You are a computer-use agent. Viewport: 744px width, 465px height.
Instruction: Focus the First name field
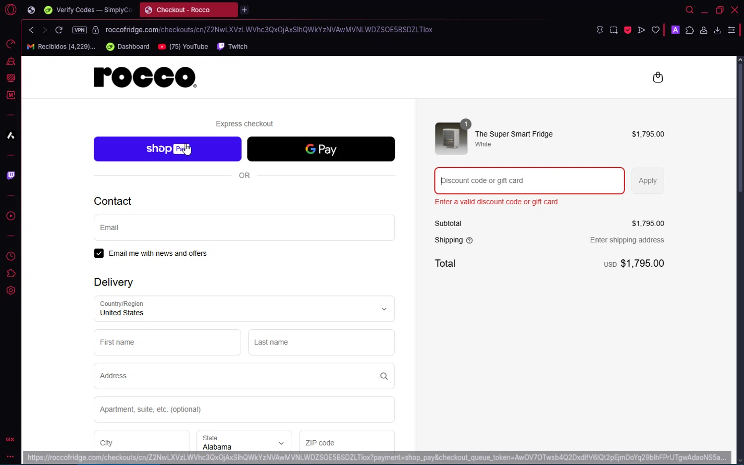click(167, 343)
